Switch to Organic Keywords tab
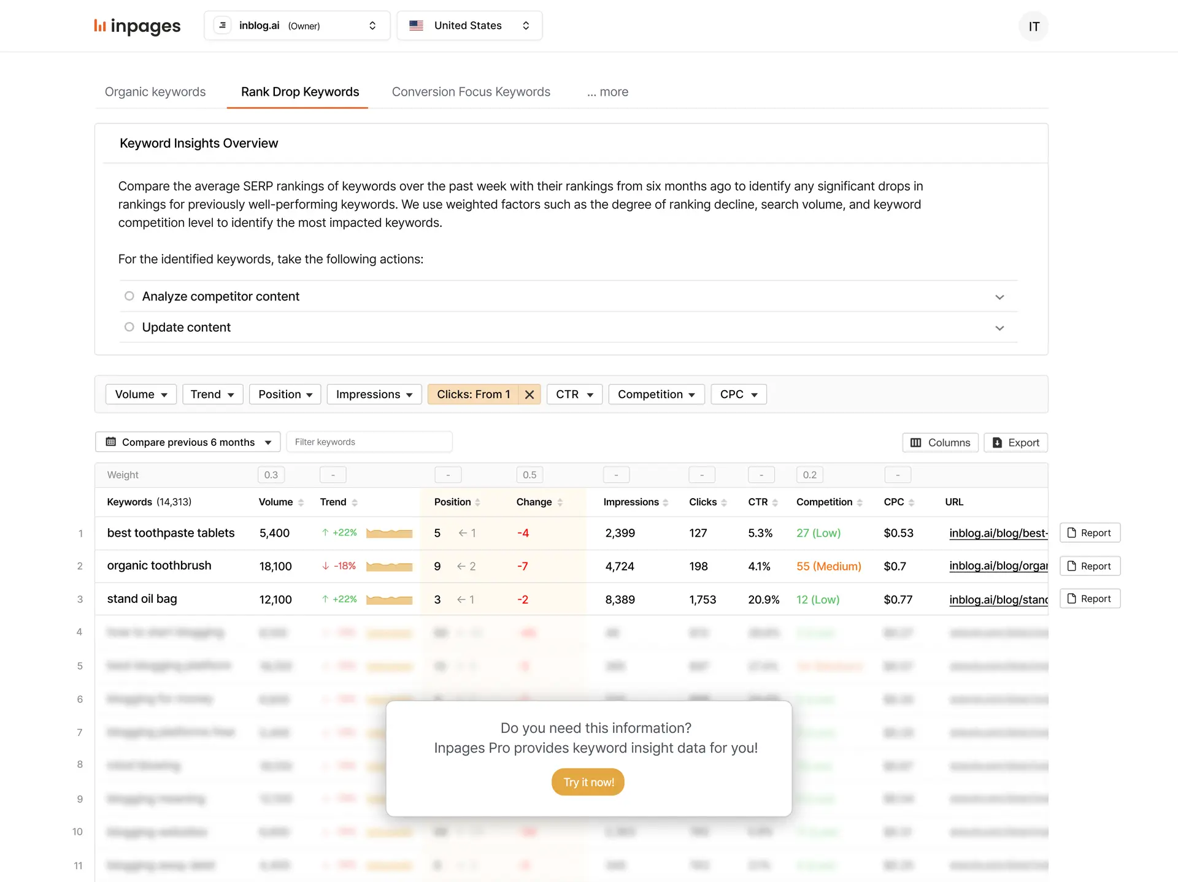 pos(155,92)
